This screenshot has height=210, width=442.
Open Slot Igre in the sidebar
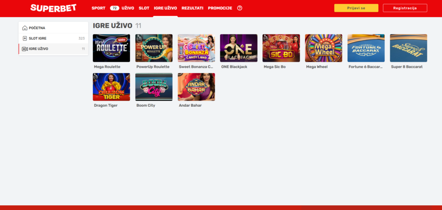click(53, 38)
